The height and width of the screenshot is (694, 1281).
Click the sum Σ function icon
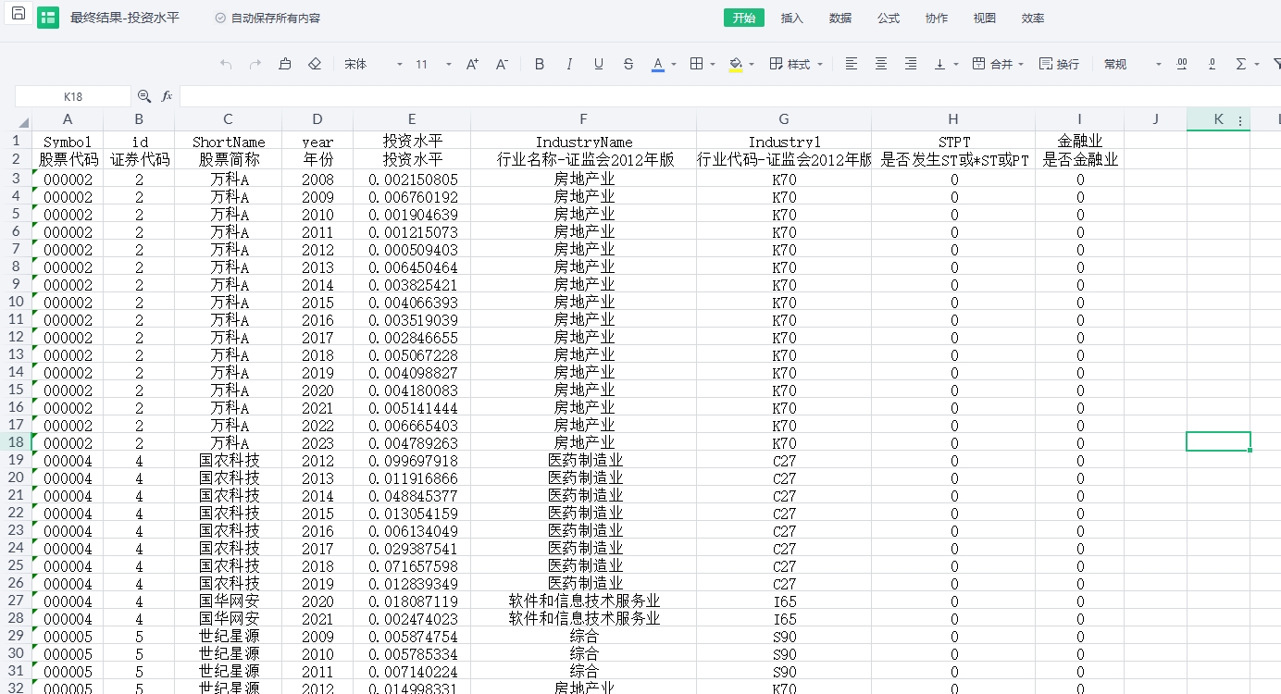click(1241, 64)
